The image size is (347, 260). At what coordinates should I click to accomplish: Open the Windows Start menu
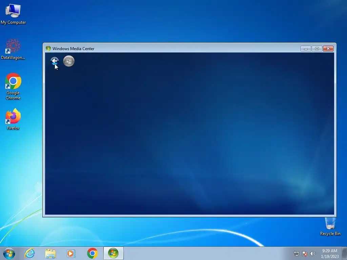[x=9, y=253]
